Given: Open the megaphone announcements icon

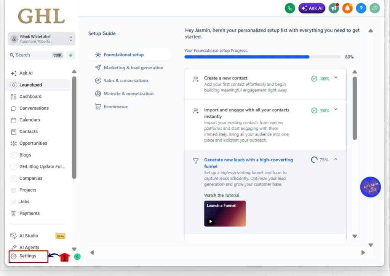Looking at the screenshot, I should click(334, 8).
